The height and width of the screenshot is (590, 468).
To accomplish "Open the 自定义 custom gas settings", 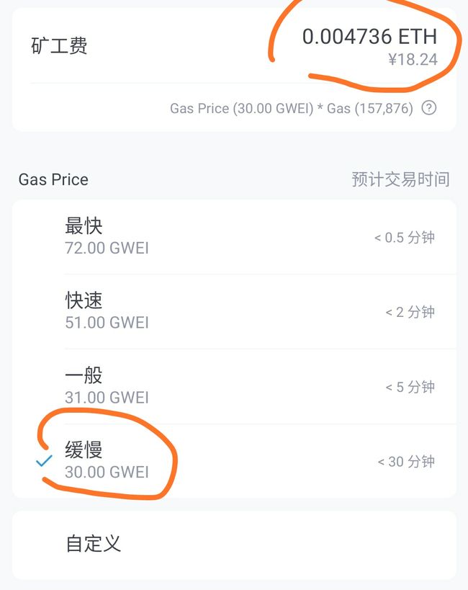I will point(234,544).
